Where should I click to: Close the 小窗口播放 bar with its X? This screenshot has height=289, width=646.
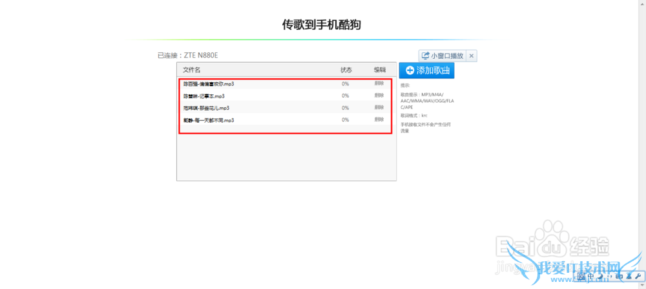[x=472, y=56]
